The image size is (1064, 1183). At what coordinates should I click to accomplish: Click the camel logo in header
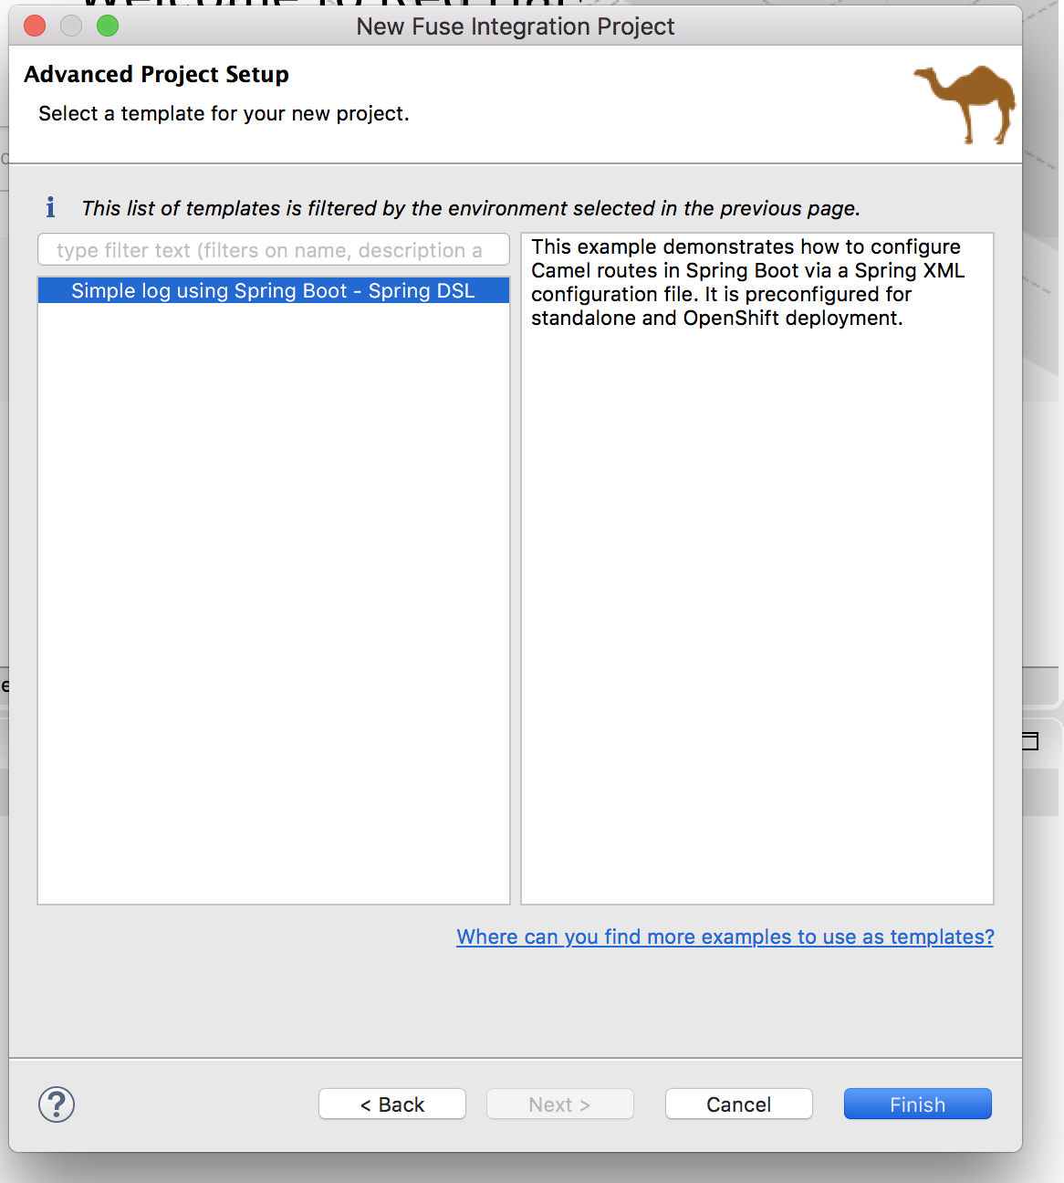click(x=965, y=104)
